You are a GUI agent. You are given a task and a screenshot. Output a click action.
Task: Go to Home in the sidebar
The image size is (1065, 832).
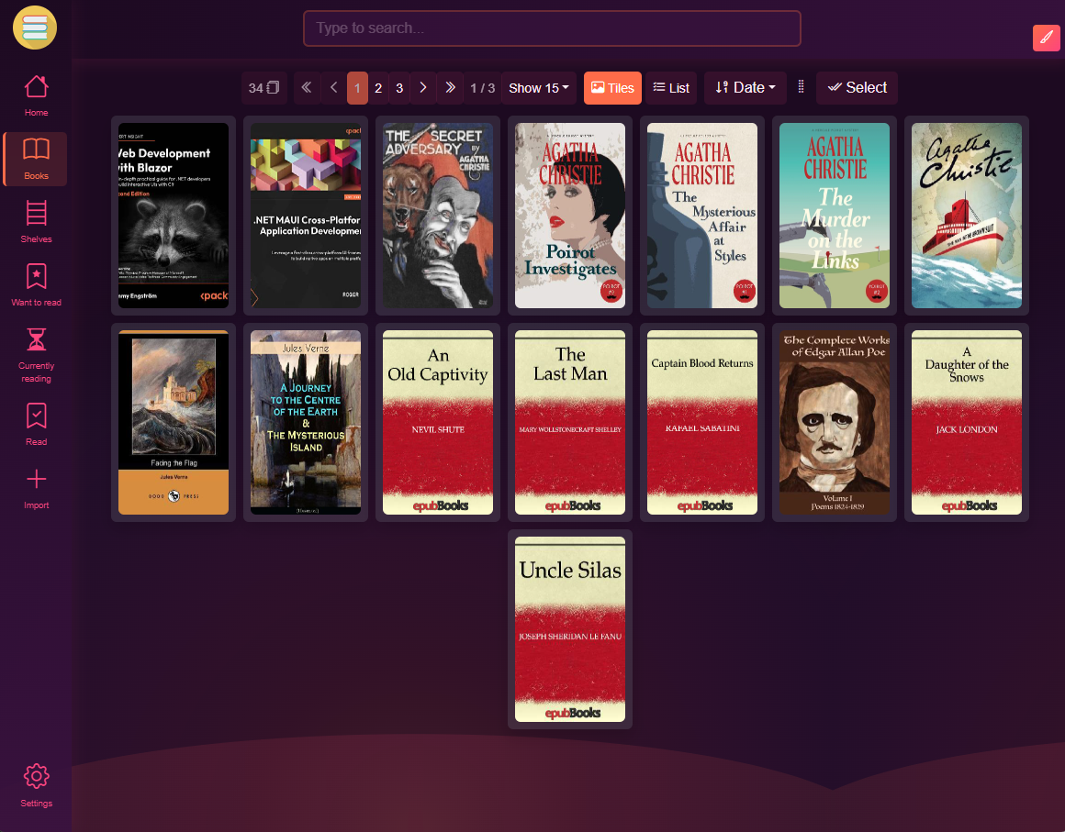[x=36, y=95]
